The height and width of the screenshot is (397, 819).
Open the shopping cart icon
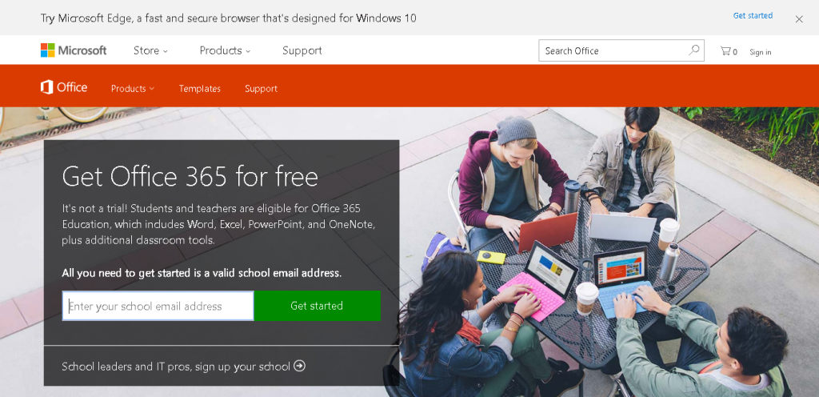pyautogui.click(x=729, y=51)
